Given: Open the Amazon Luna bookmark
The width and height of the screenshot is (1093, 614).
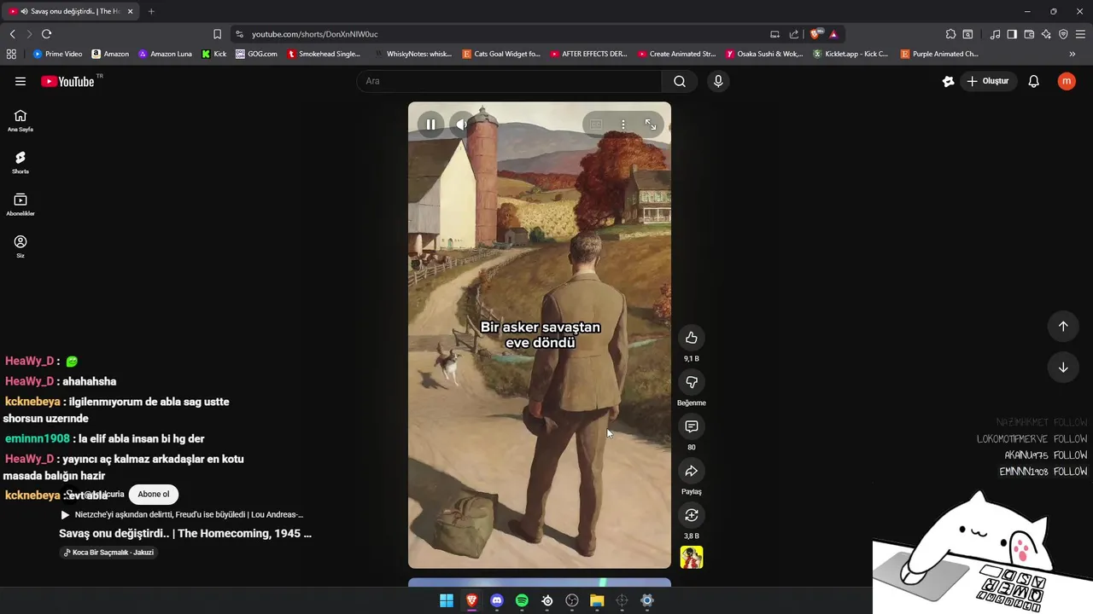Looking at the screenshot, I should 165,54.
